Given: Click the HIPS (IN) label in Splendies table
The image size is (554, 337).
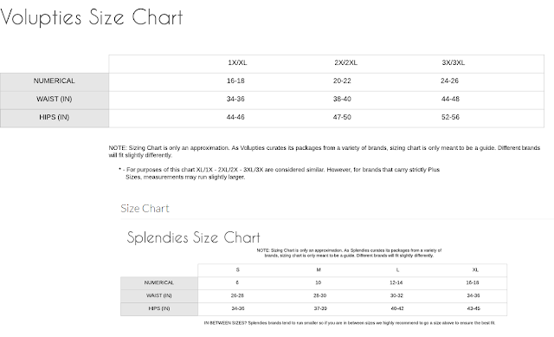Looking at the screenshot, I should tap(159, 308).
